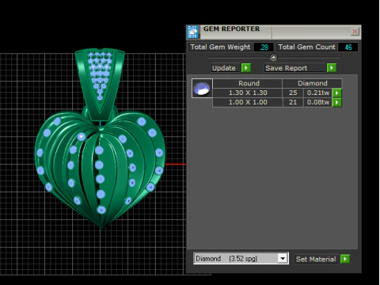Click the Save Report field
Screen dimensions: 380x285
(295, 68)
